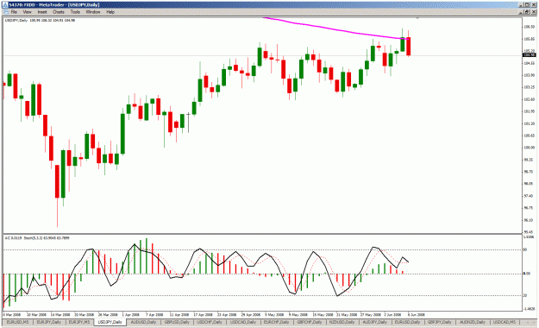Switch to the USDCAD,Daily chart tab
539x328 pixels.
coord(242,322)
